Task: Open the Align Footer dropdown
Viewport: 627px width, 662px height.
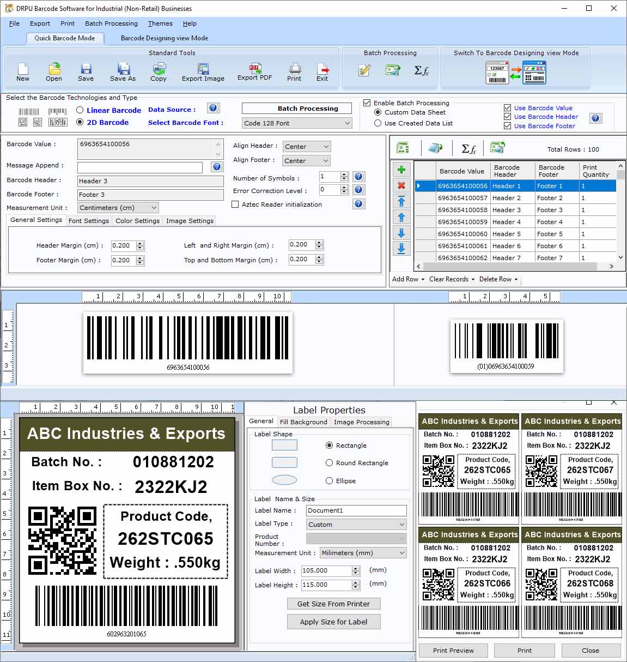Action: [x=307, y=161]
